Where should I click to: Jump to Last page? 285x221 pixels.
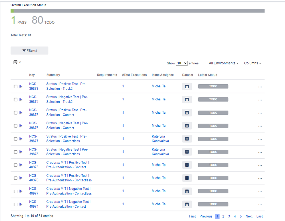point(259,216)
